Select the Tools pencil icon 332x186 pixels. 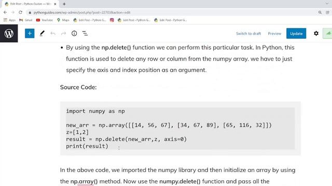42,33
